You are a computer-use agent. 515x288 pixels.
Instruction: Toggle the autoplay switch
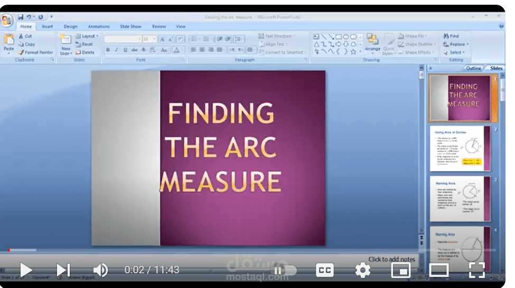pos(284,270)
